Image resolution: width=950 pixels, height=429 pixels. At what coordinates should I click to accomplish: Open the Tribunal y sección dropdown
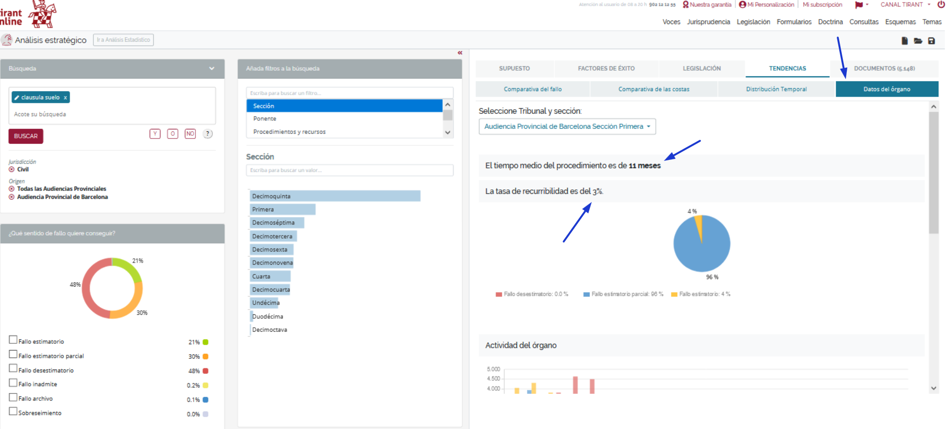[567, 127]
